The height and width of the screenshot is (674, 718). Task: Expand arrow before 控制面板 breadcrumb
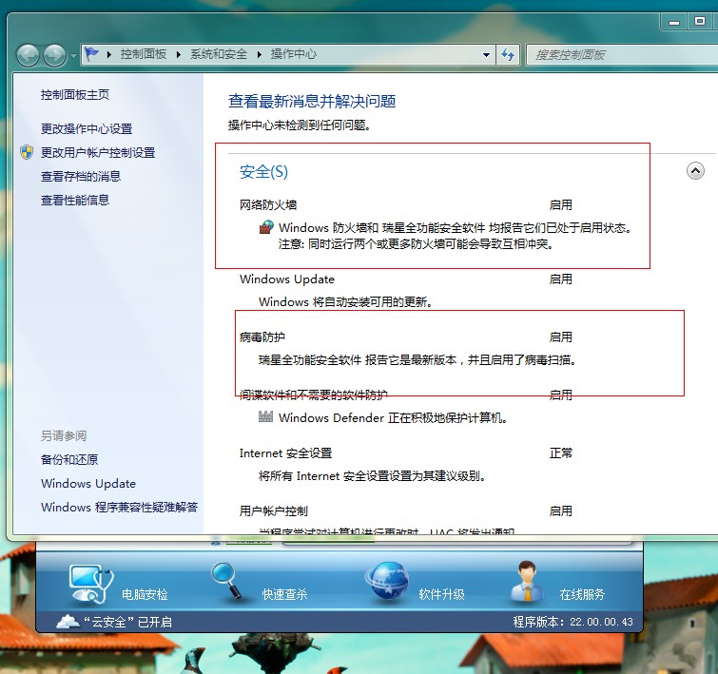click(109, 54)
